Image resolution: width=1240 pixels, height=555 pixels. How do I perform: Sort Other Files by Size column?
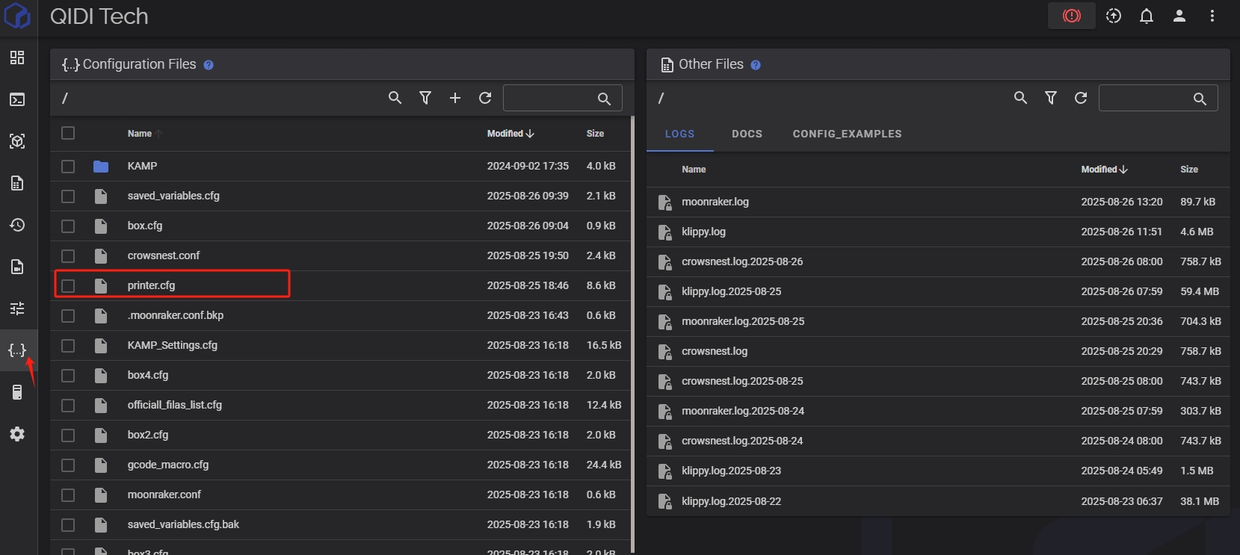tap(1189, 170)
